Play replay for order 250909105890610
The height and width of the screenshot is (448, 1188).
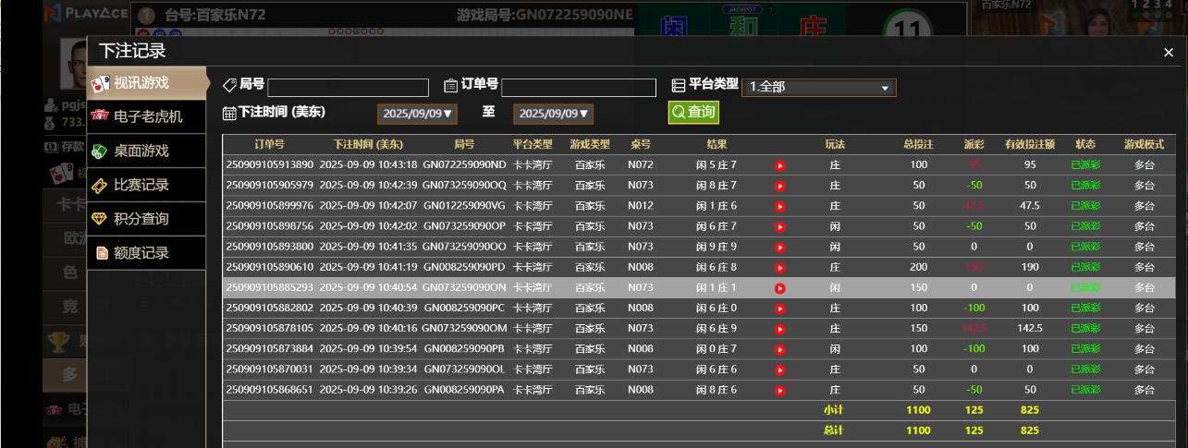coord(779,268)
